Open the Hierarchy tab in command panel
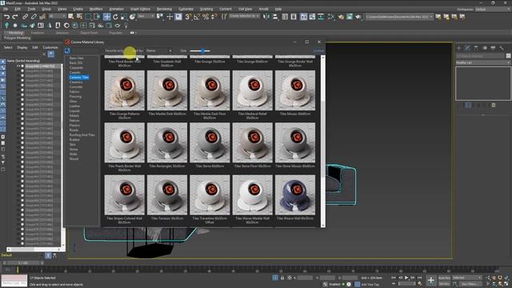This screenshot has height=288, width=512. tap(476, 48)
